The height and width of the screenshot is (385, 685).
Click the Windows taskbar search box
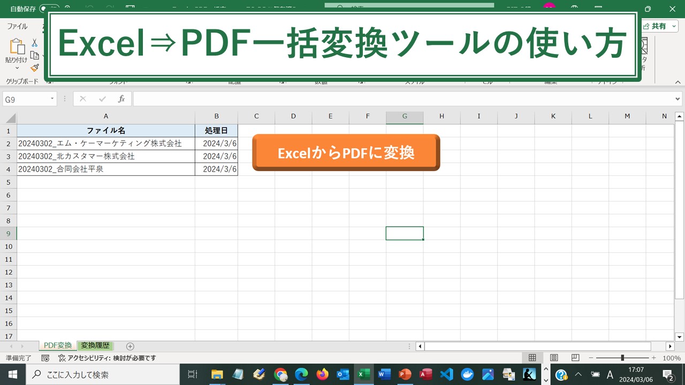click(103, 374)
